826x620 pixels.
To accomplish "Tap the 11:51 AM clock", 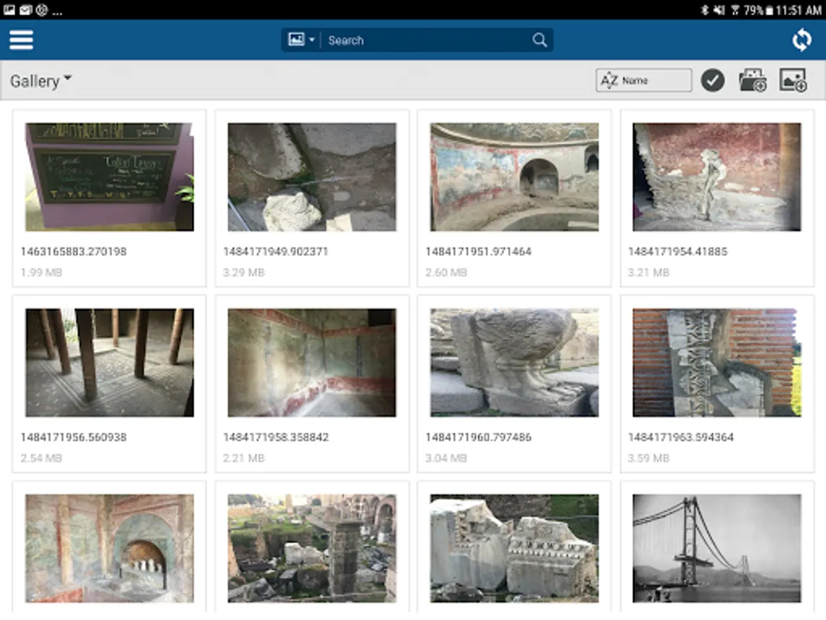I will click(x=798, y=10).
